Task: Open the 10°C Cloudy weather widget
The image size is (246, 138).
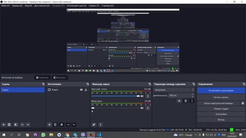Action: pyautogui.click(x=183, y=135)
